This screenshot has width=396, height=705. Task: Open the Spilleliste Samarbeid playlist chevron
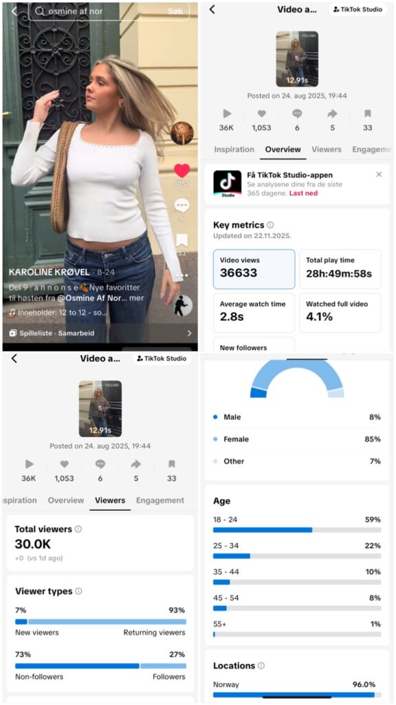click(189, 333)
